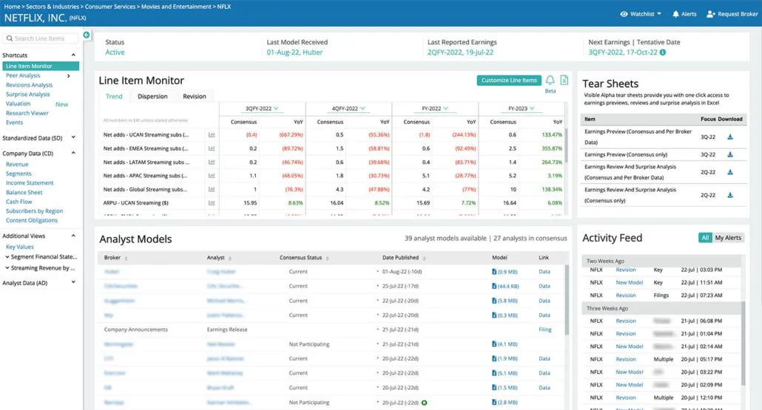The image size is (762, 410).
Task: Open Surprise Analysis in sidebar
Action: coord(27,94)
